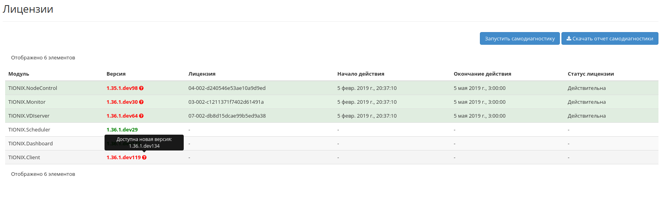Click the TIONIX.Client module name
The height and width of the screenshot is (198, 664).
(24, 158)
